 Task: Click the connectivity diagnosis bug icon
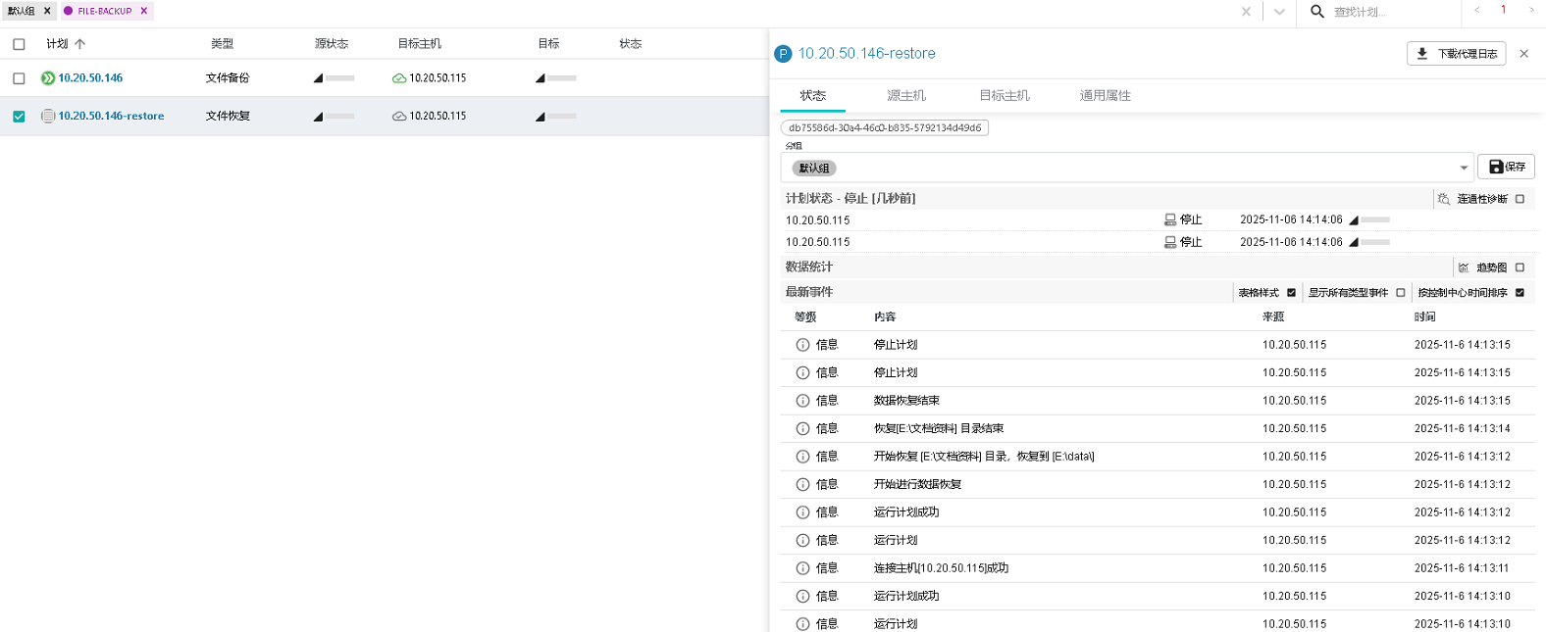click(1443, 199)
